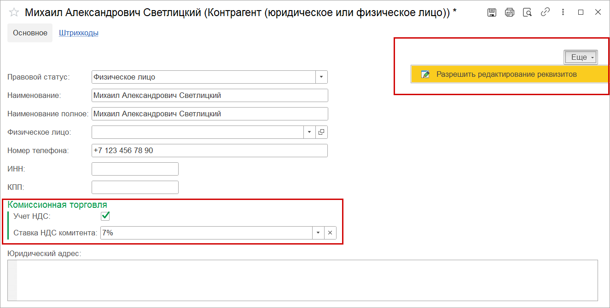The height and width of the screenshot is (308, 610).
Task: Select the Основное tab
Action: point(30,33)
